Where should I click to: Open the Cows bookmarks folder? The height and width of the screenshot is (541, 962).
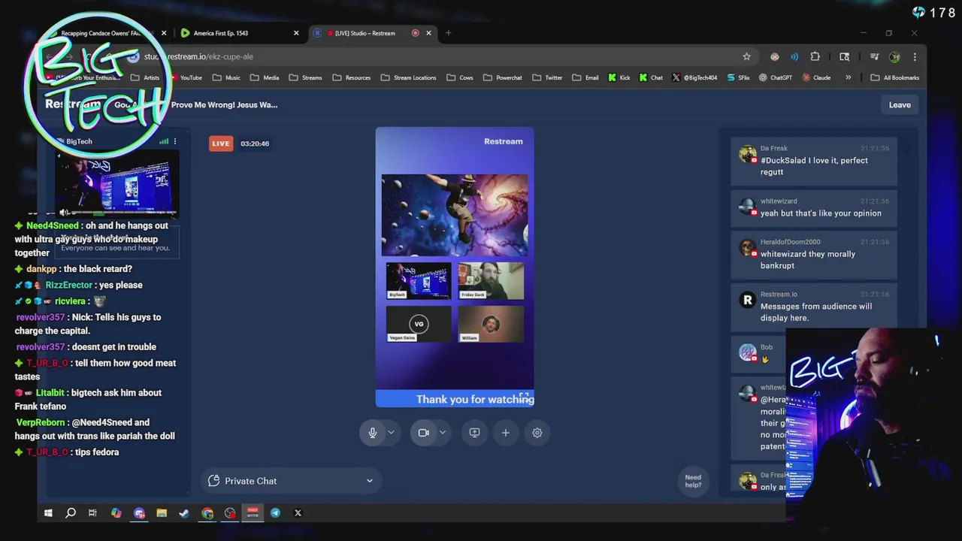coord(460,77)
